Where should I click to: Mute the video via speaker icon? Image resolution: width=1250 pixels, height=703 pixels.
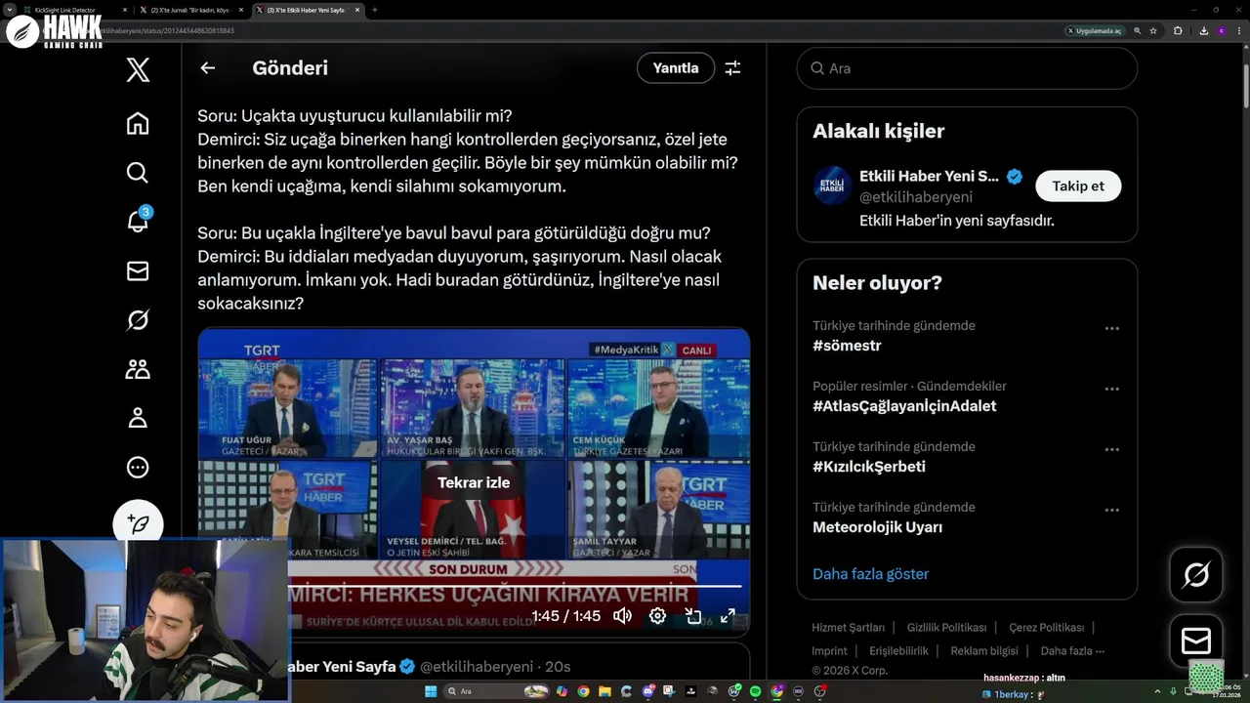click(622, 616)
